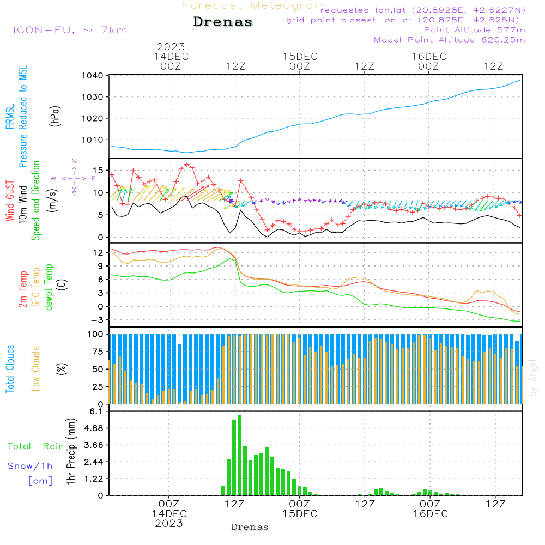Click the 'Low Clouds' legend label
The height and width of the screenshot is (545, 545).
point(36,369)
